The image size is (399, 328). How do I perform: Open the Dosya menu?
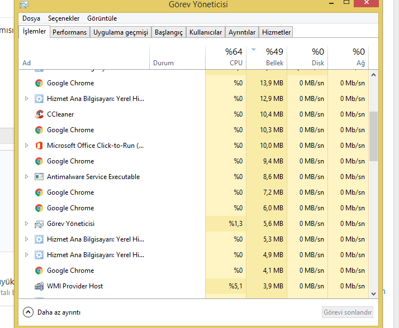pyautogui.click(x=31, y=18)
